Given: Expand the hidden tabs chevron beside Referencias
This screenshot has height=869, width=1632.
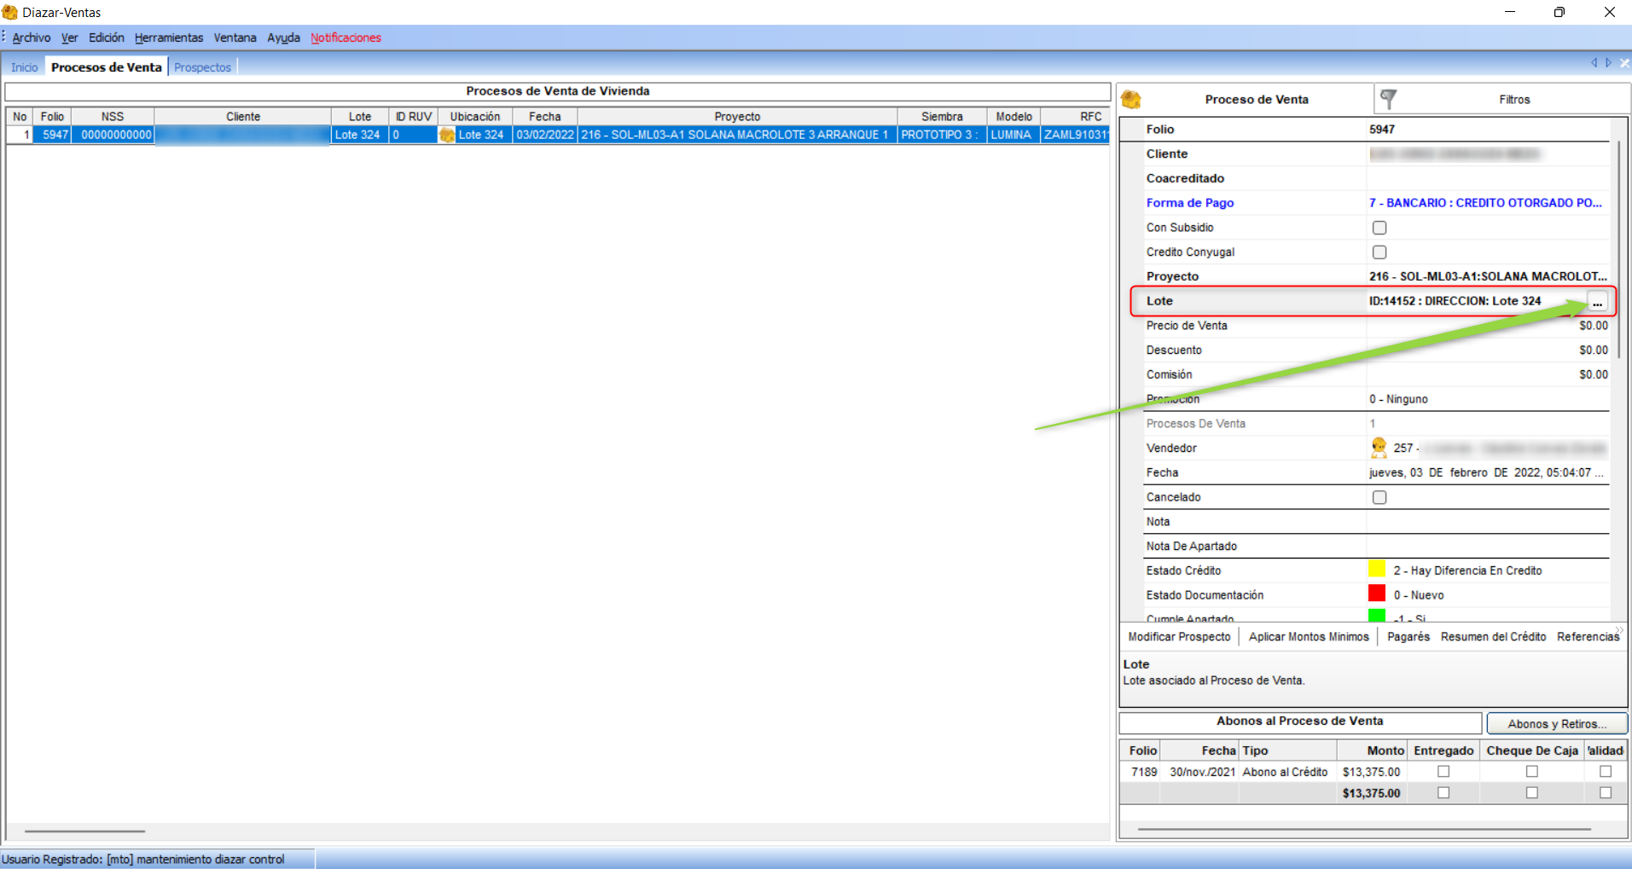Looking at the screenshot, I should pos(1619,630).
